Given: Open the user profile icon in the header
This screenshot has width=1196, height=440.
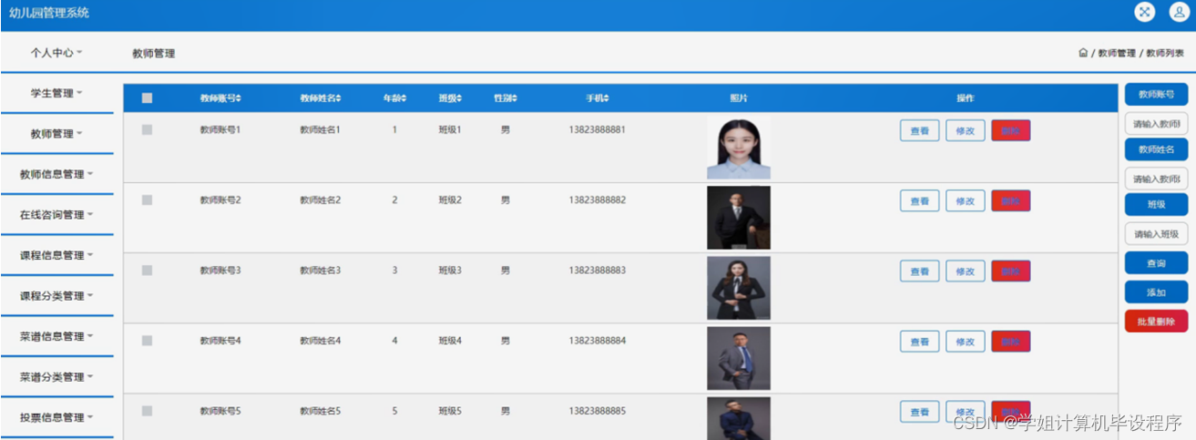Looking at the screenshot, I should click(1178, 12).
